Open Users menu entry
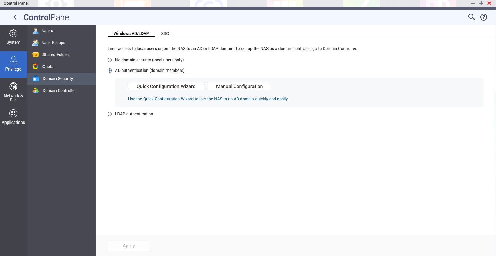Viewport: 496px width, 256px height. pyautogui.click(x=62, y=31)
